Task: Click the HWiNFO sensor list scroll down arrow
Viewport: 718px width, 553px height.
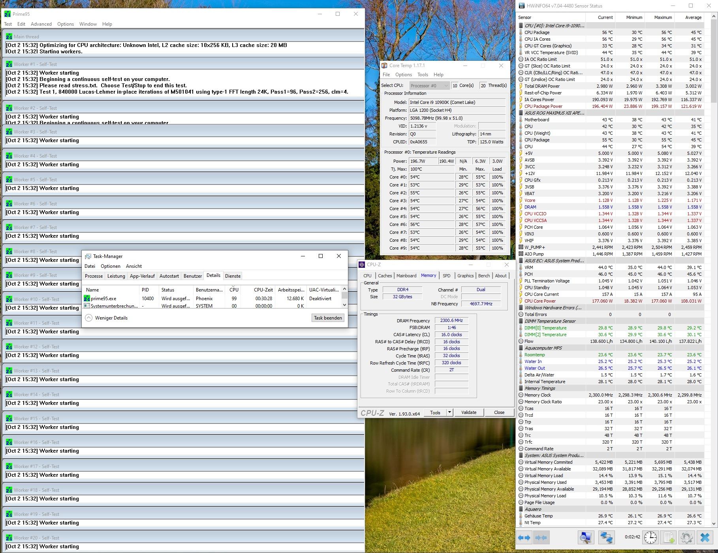Action: 714,523
